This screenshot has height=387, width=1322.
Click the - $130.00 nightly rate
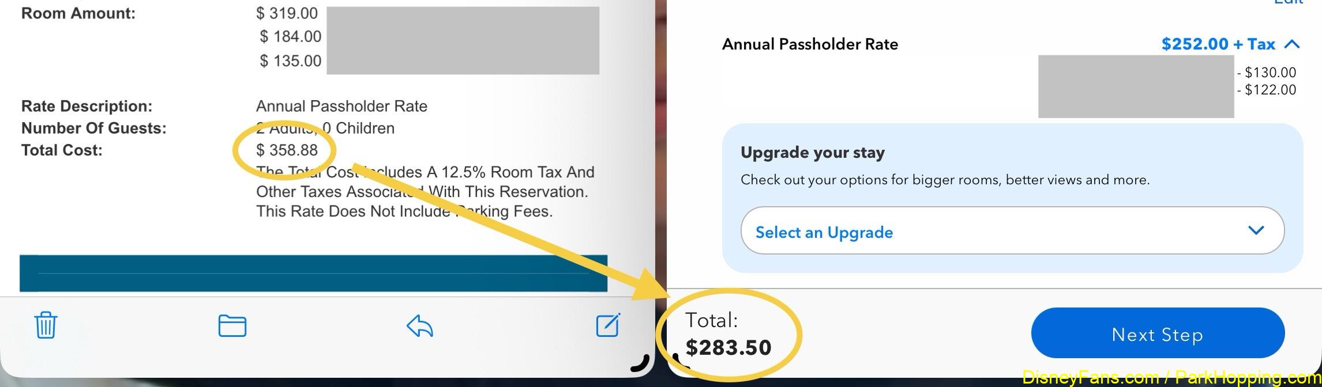click(x=1267, y=73)
